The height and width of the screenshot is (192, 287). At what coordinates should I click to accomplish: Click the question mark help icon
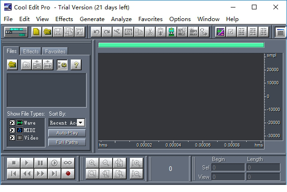point(76,65)
